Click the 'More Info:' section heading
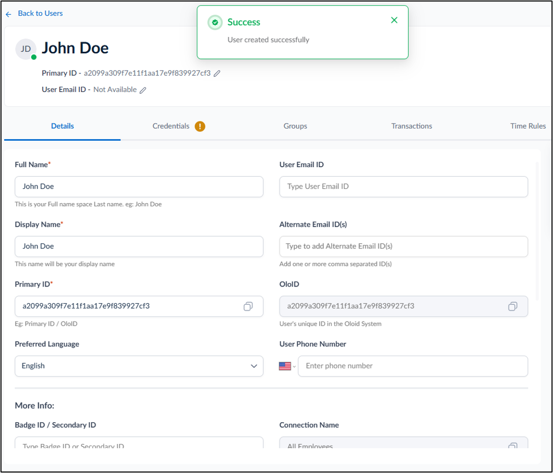The width and height of the screenshot is (553, 473). (35, 405)
